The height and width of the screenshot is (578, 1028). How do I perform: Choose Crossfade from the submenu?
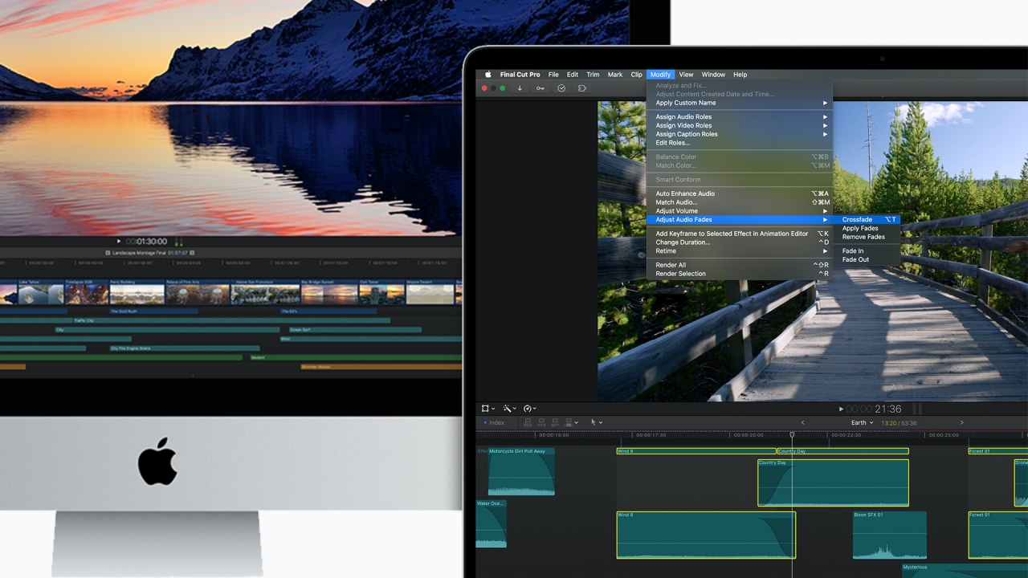pyautogui.click(x=857, y=219)
